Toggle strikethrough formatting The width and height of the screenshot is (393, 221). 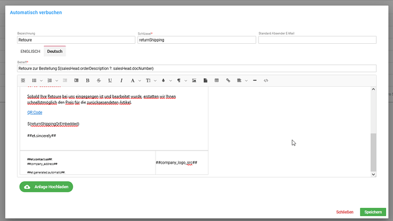pyautogui.click(x=99, y=81)
